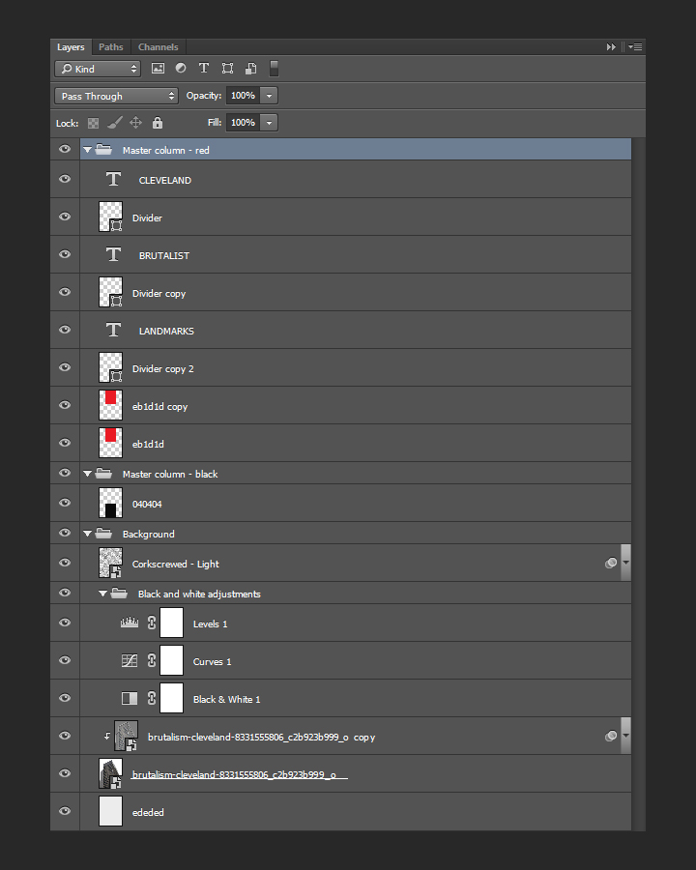Filter layers by type layers icon
Screen dimensions: 696x870
pyautogui.click(x=204, y=68)
